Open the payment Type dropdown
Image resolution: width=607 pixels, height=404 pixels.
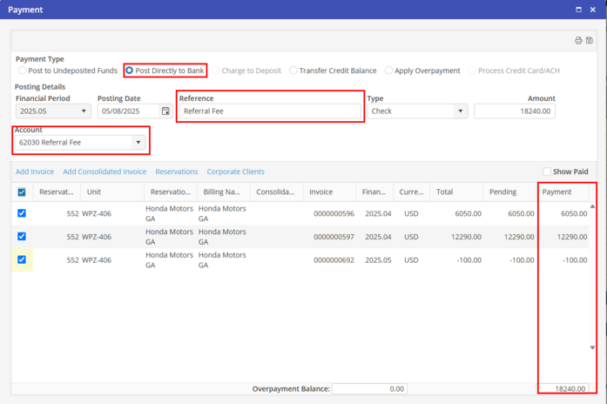460,111
